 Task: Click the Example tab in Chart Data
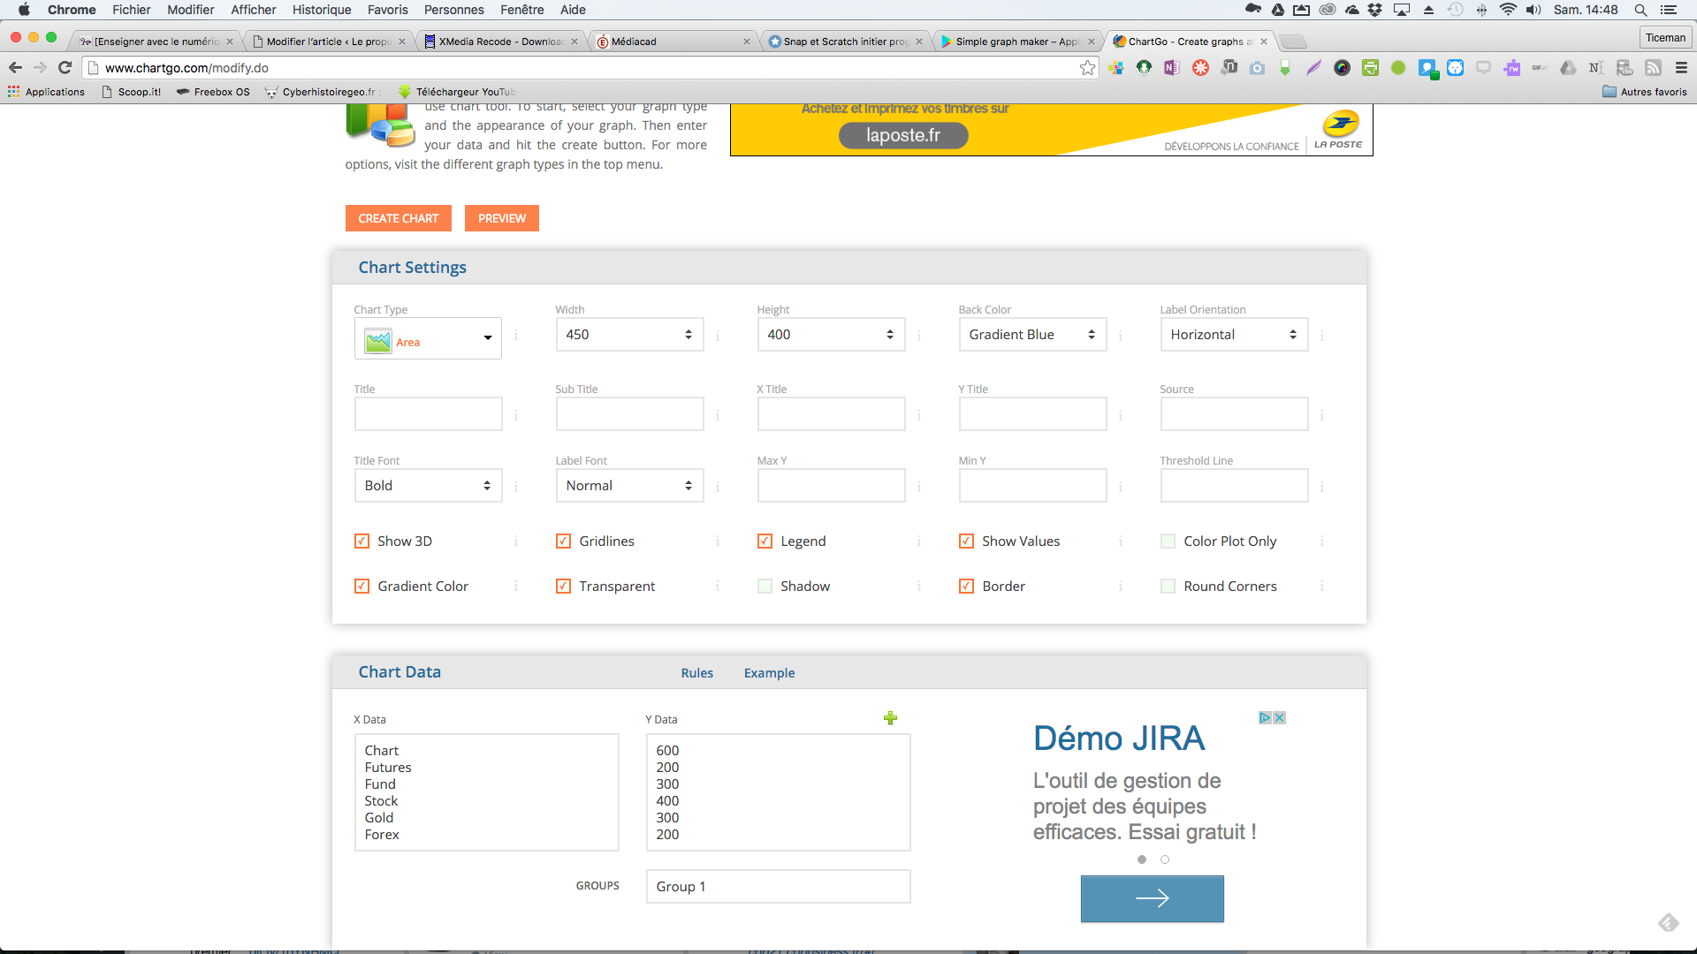769,672
